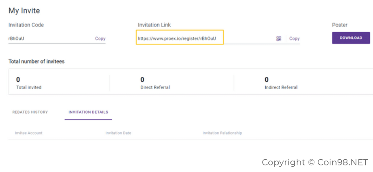
Task: Click the Total invited count
Action: 18,79
